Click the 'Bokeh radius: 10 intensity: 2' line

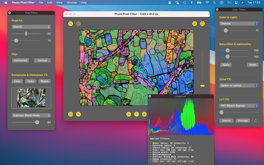pyautogui.click(x=169, y=143)
